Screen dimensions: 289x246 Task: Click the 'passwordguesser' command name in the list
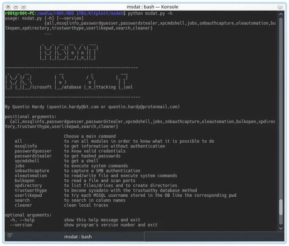click(33, 151)
